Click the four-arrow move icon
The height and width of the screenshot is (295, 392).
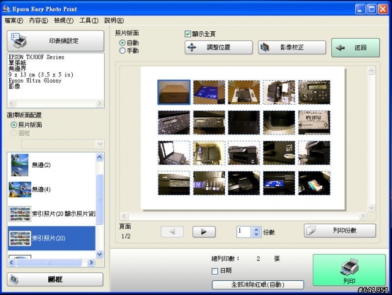[192, 47]
